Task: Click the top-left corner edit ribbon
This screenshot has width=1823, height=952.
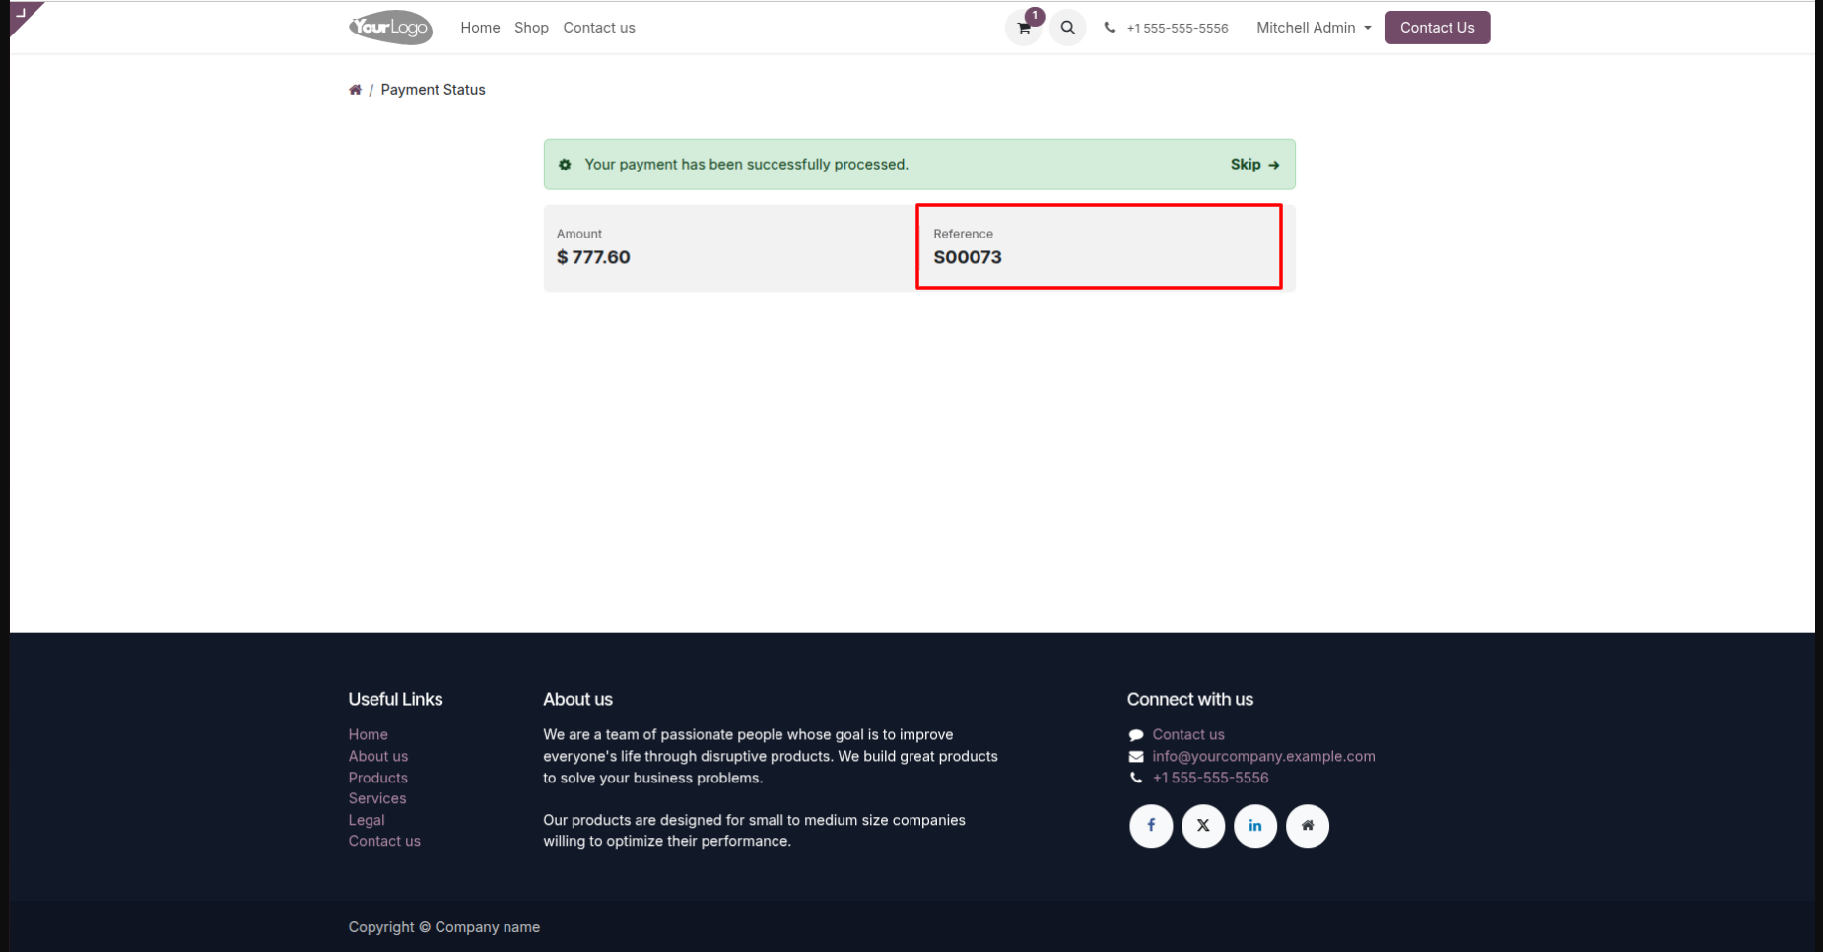Action: point(22,14)
